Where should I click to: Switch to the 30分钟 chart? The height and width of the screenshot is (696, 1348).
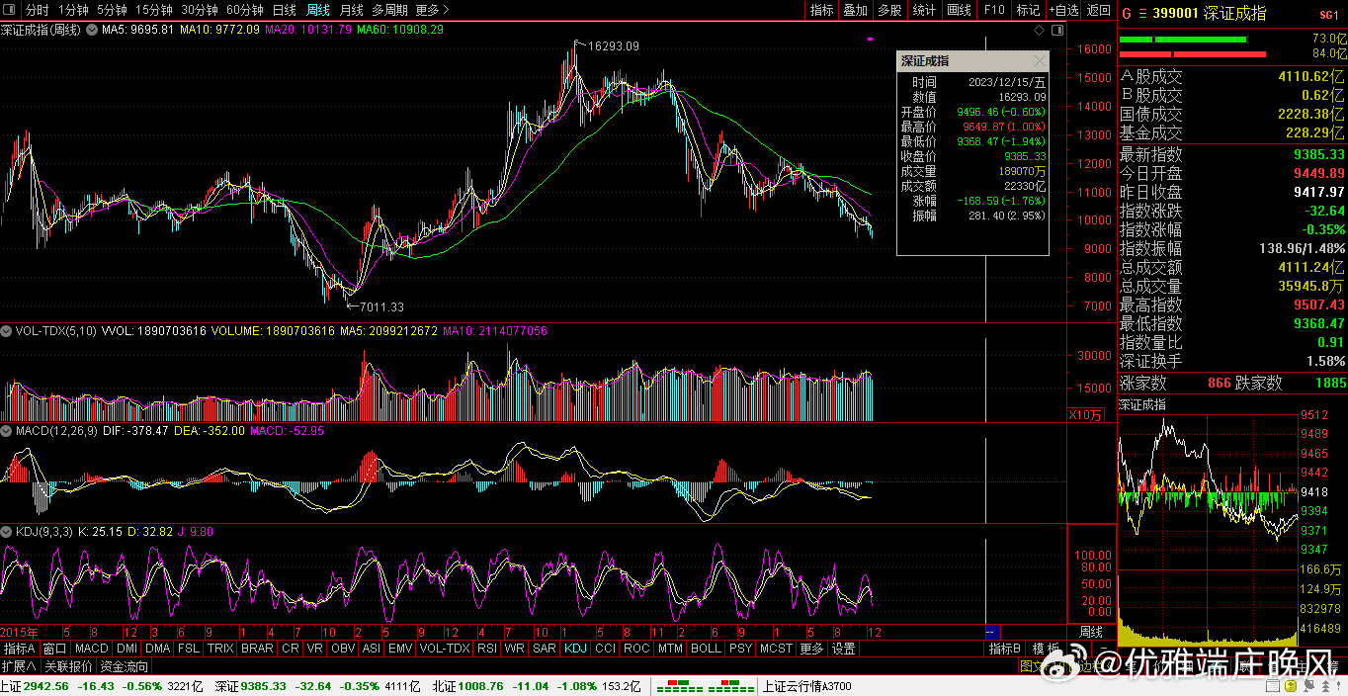(200, 10)
